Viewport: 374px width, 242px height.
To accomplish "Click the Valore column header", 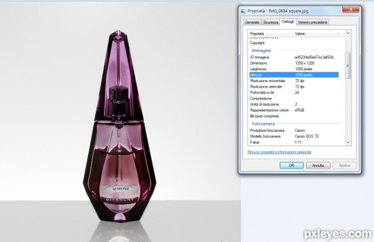I will (315, 34).
